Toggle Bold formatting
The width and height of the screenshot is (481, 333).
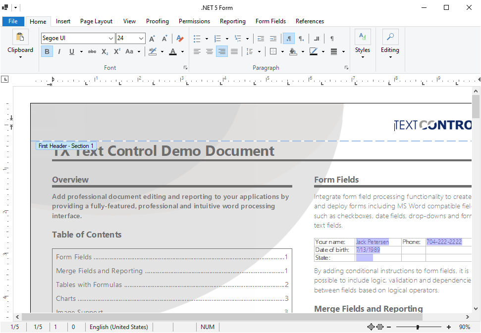point(47,51)
